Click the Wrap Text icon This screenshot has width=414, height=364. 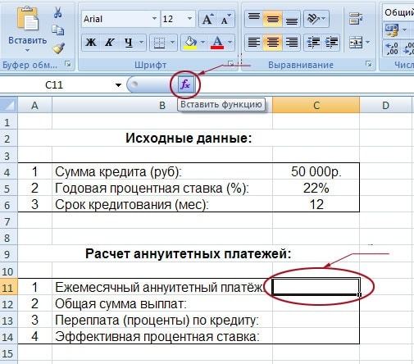356,19
